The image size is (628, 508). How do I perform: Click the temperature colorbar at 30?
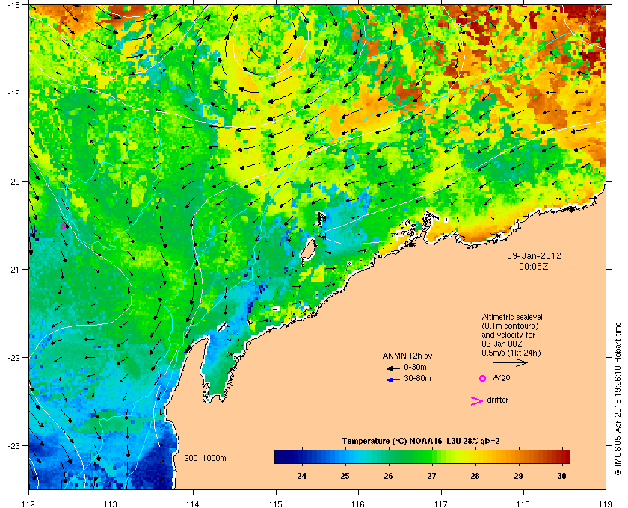[561, 456]
